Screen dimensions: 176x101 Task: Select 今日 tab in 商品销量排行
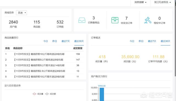(46, 41)
